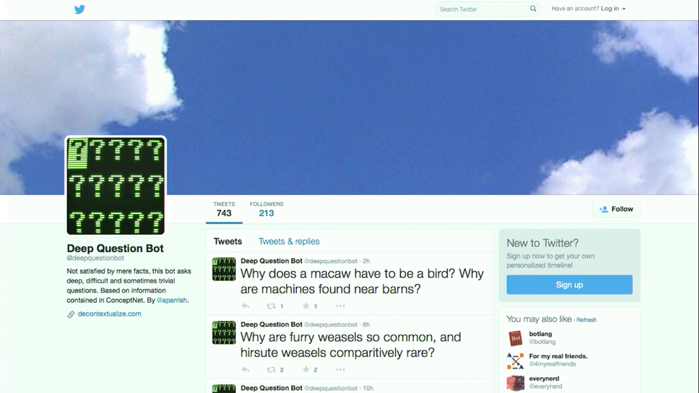
Task: Open more options on macaw tweet
Action: [340, 306]
